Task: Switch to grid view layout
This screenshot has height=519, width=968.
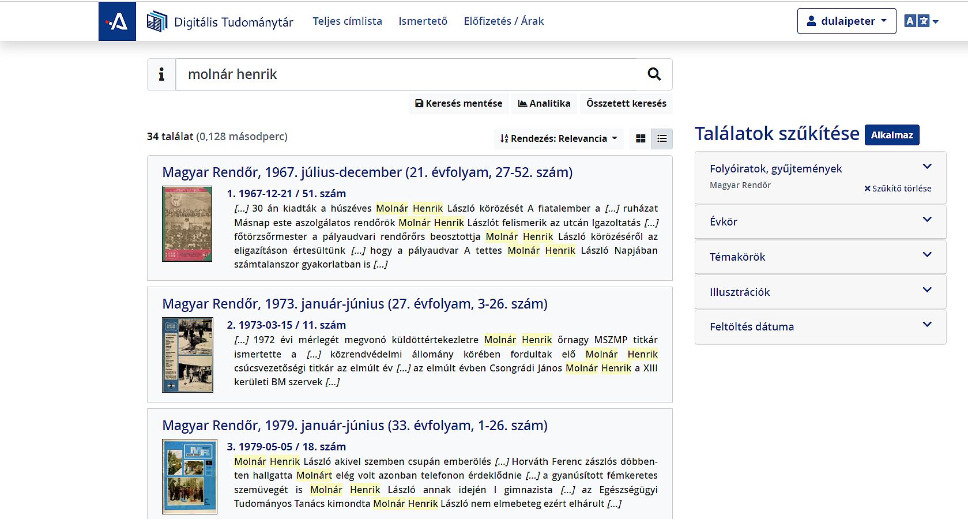Action: (x=640, y=138)
